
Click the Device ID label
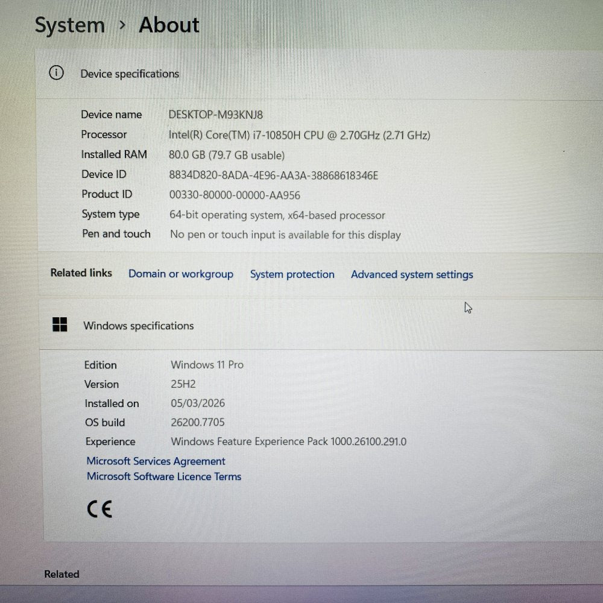tap(104, 174)
